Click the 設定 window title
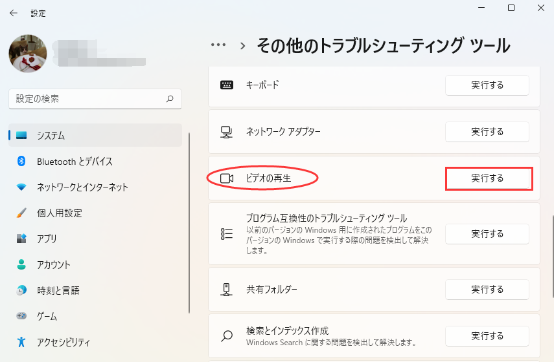Viewport: 554px width, 362px height. point(38,14)
